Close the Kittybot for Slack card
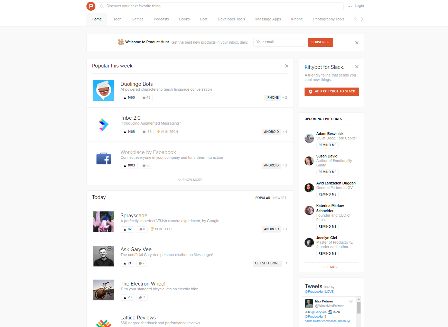448x327 pixels. [357, 67]
